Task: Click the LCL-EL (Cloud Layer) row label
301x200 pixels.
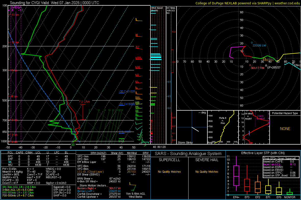Action: (90, 172)
